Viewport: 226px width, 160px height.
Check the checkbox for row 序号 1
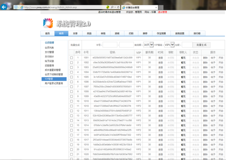click(71, 58)
